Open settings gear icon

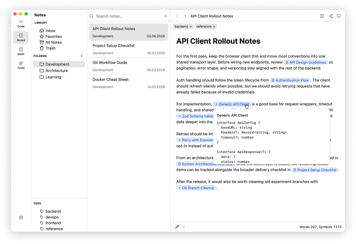click(x=21, y=217)
